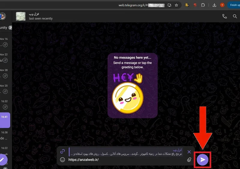240x169 pixels.
Task: Click the انزل وب chat title
Action: (34, 14)
